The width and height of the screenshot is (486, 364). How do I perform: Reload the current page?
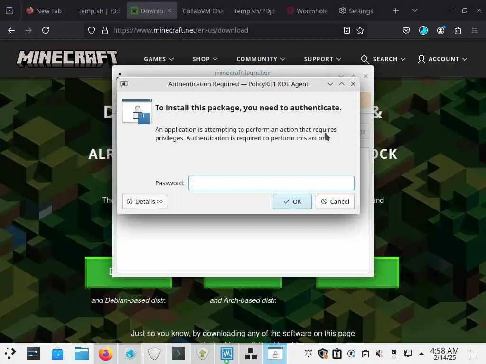point(46,30)
